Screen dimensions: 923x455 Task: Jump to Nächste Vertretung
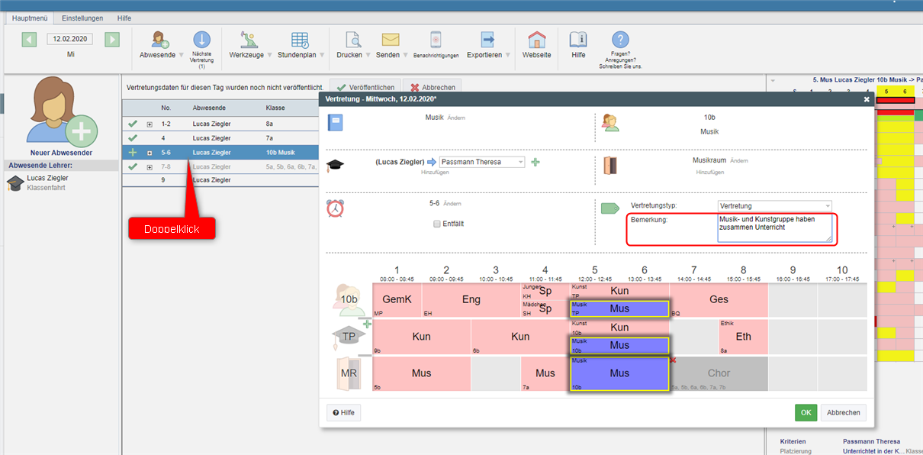click(201, 40)
